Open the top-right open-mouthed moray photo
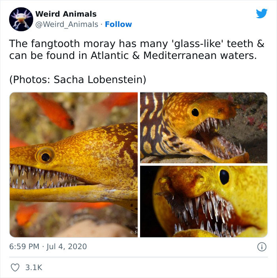 pyautogui.click(x=203, y=127)
